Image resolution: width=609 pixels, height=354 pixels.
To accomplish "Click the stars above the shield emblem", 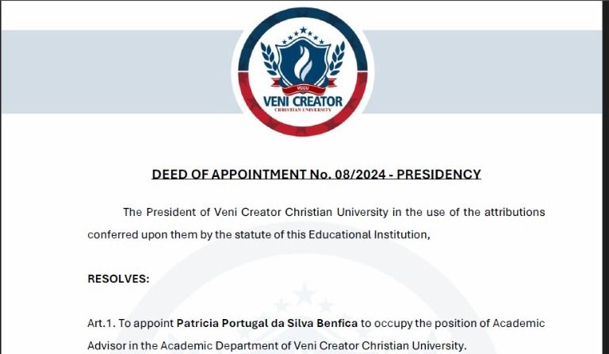I will click(x=303, y=33).
